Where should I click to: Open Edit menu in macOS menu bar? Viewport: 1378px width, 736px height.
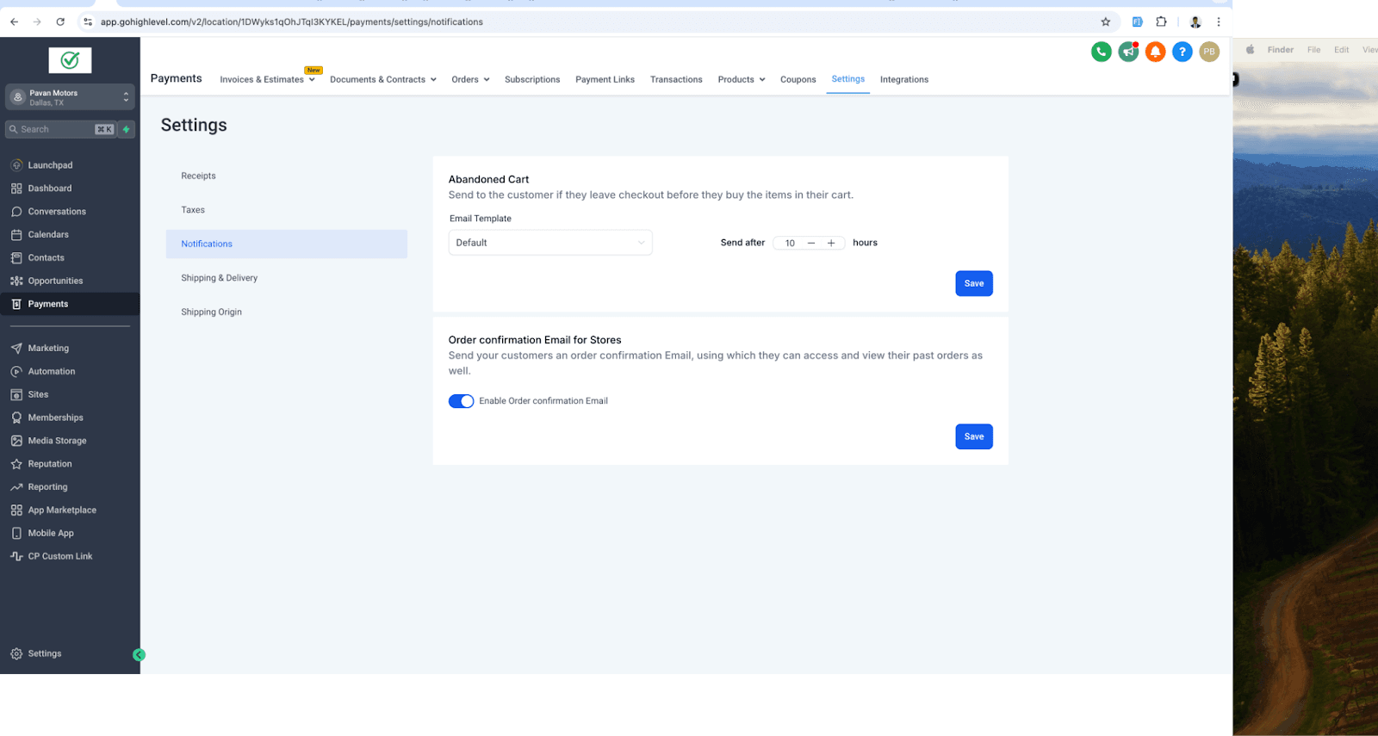(1341, 50)
